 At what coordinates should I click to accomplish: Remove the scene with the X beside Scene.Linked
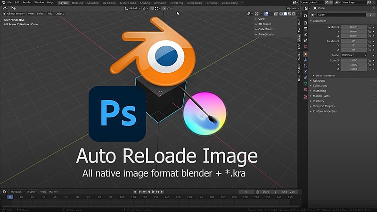pos(331,2)
